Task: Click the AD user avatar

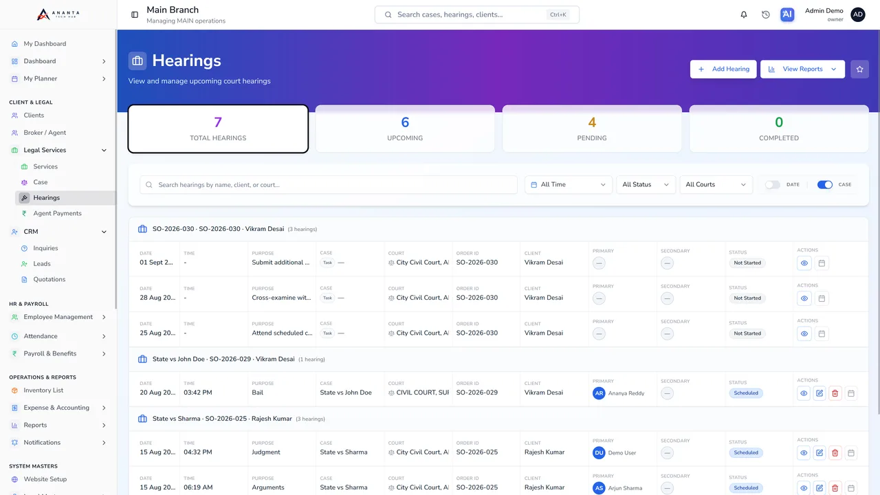Action: coord(858,14)
